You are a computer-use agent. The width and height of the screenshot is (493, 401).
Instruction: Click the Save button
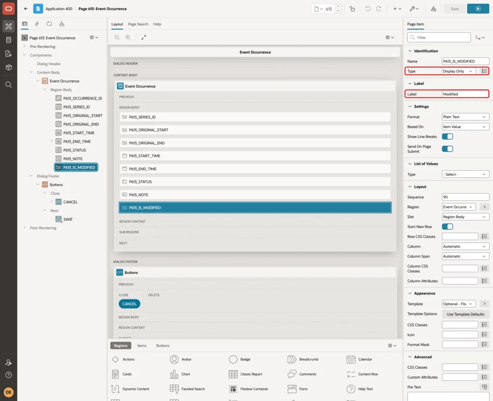(454, 9)
